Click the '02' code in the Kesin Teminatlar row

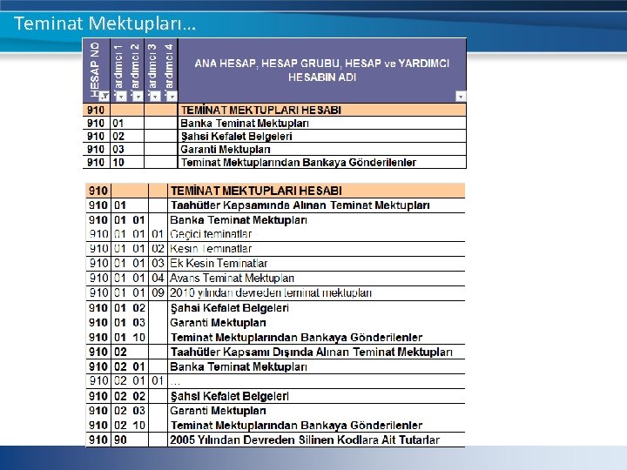(158, 249)
